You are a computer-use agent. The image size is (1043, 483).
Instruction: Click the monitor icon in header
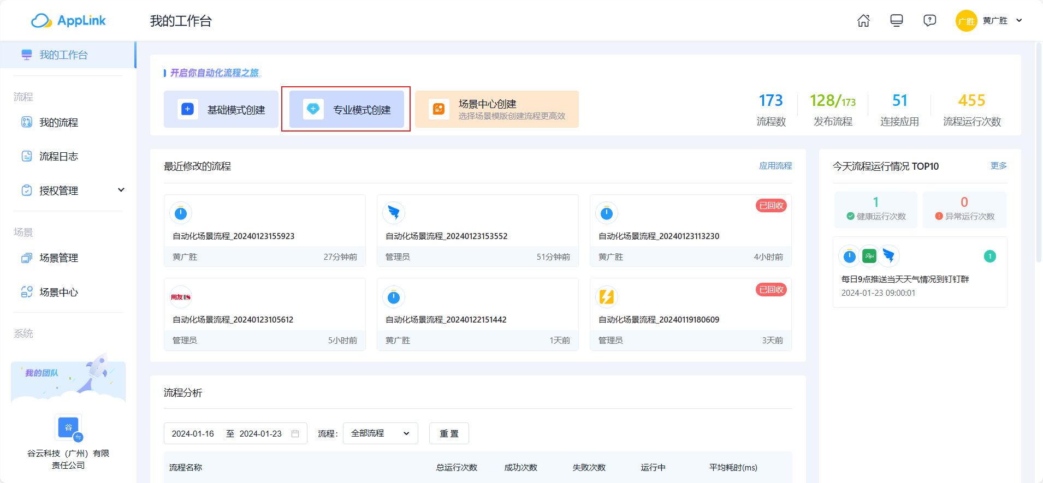[x=896, y=21]
